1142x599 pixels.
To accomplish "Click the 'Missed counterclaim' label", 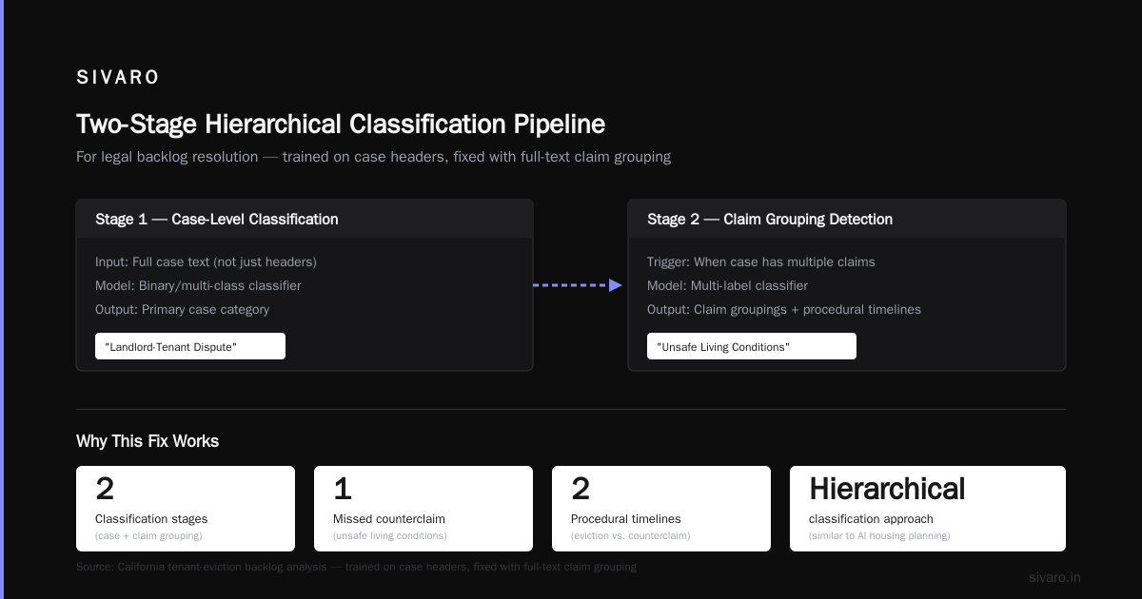I will (x=389, y=519).
